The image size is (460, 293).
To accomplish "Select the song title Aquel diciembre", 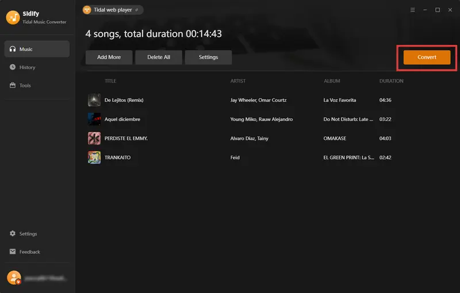I will tap(122, 119).
